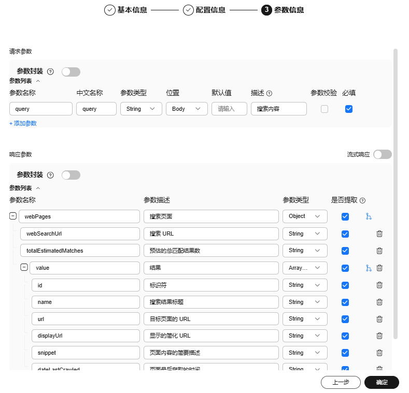Focus displayUrl name input field
Image resolution: width=409 pixels, height=393 pixels.
click(x=86, y=336)
